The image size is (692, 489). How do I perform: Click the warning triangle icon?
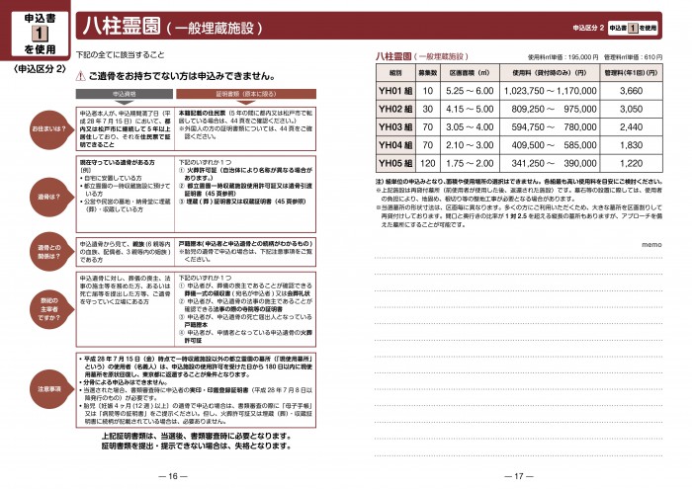coord(80,76)
